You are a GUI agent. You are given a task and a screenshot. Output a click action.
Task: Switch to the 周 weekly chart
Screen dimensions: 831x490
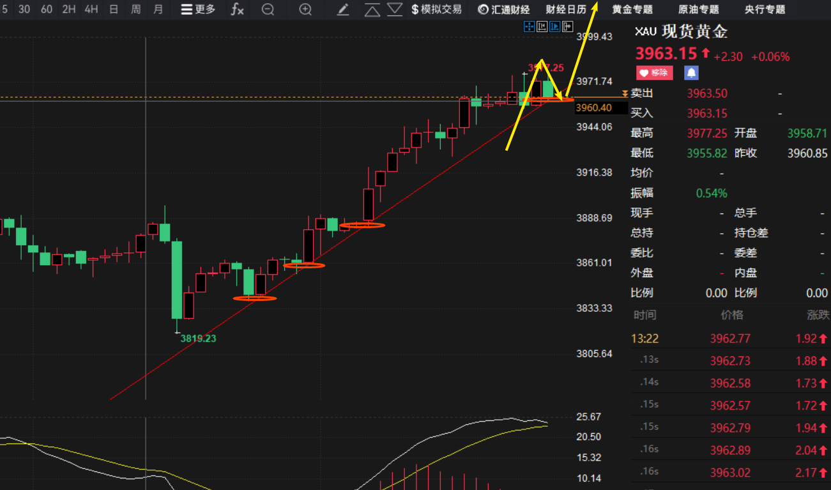(x=136, y=9)
